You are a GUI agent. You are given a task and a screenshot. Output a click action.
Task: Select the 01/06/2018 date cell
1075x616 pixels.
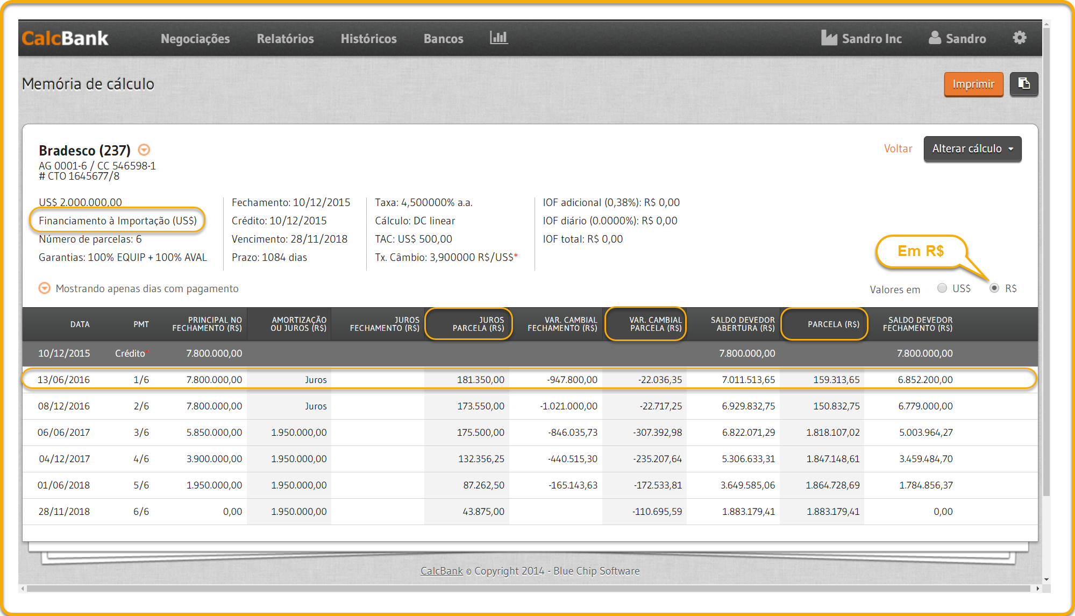coord(63,485)
